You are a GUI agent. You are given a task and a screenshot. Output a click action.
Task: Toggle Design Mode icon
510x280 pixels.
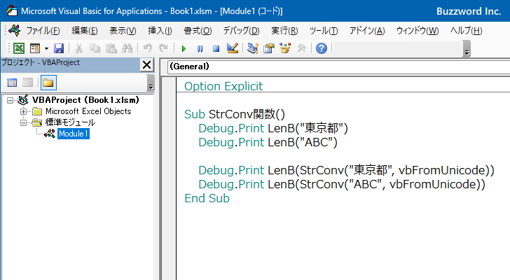click(233, 48)
